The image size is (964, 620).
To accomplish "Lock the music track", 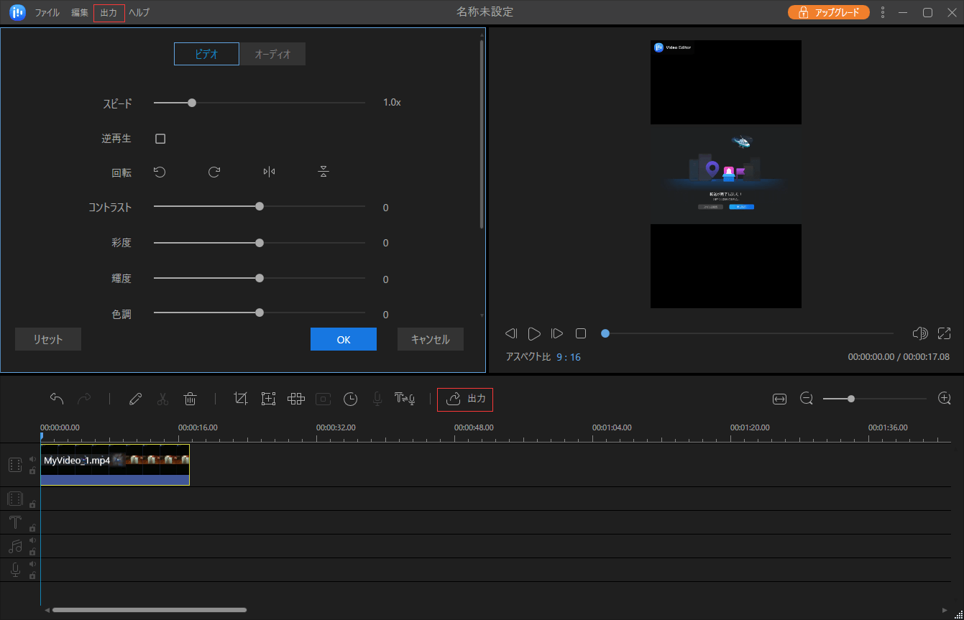I will tap(32, 552).
